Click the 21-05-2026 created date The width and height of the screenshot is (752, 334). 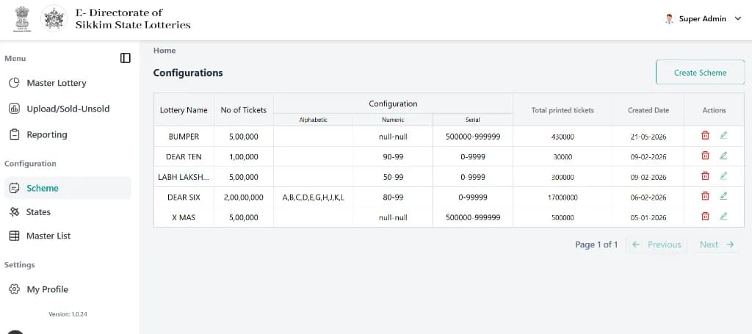[x=648, y=137]
